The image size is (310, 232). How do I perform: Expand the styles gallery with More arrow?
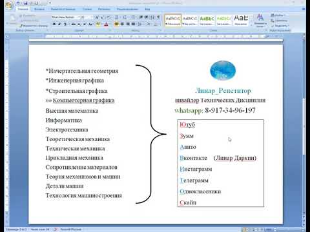(251, 25)
